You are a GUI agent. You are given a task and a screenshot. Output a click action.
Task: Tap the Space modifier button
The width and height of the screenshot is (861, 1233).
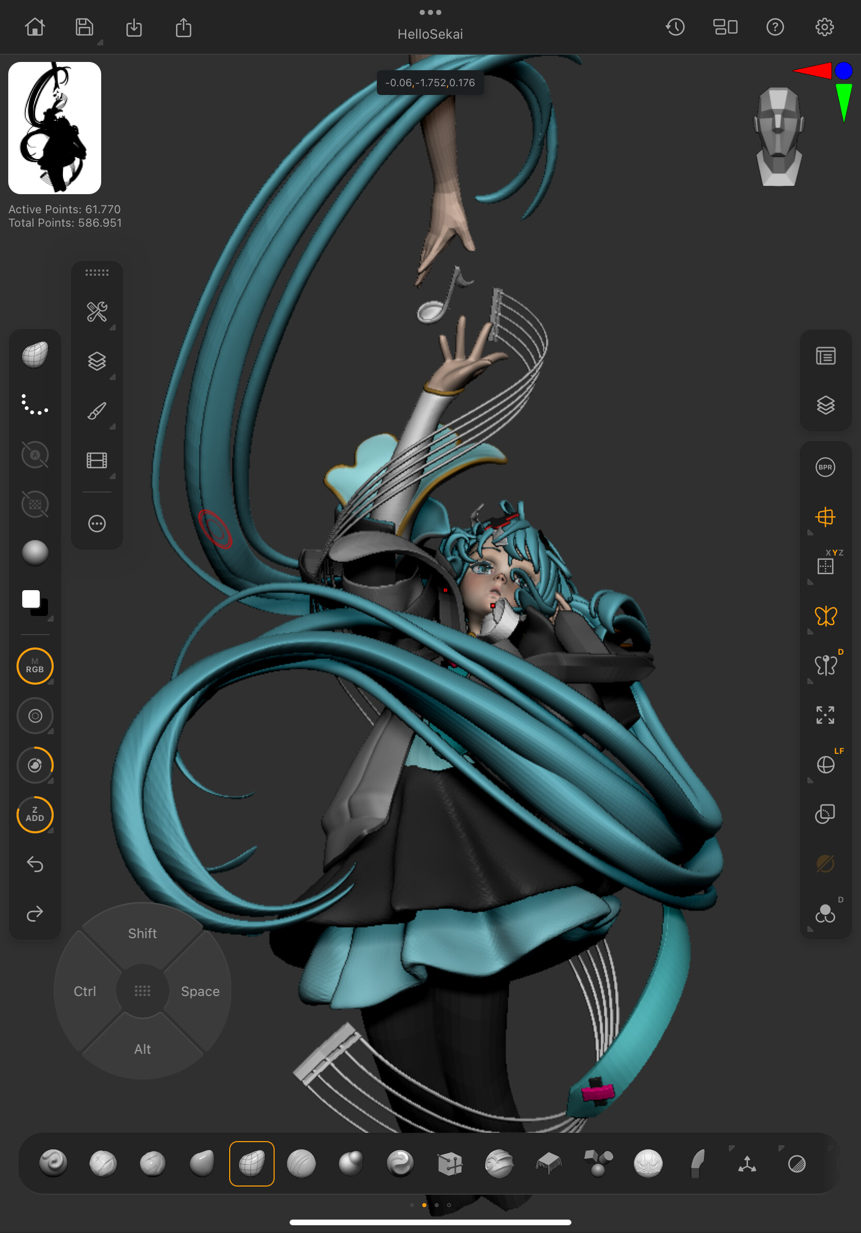(200, 991)
